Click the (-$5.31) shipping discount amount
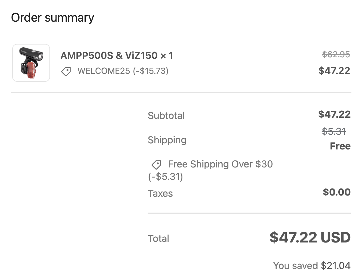The width and height of the screenshot is (363, 280). click(x=166, y=177)
